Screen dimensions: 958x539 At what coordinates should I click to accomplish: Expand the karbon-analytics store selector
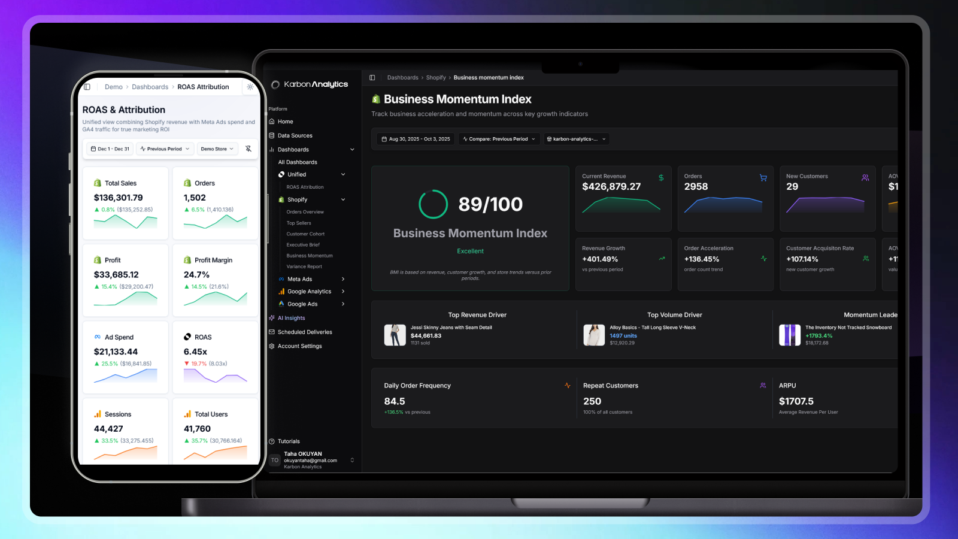(x=576, y=138)
